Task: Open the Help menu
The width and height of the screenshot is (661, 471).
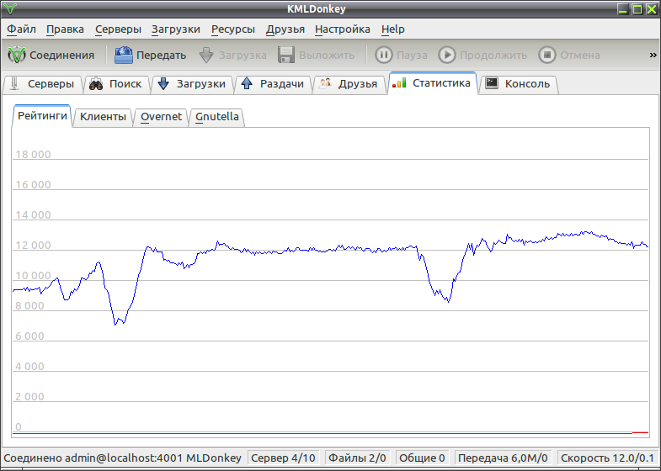Action: click(393, 29)
